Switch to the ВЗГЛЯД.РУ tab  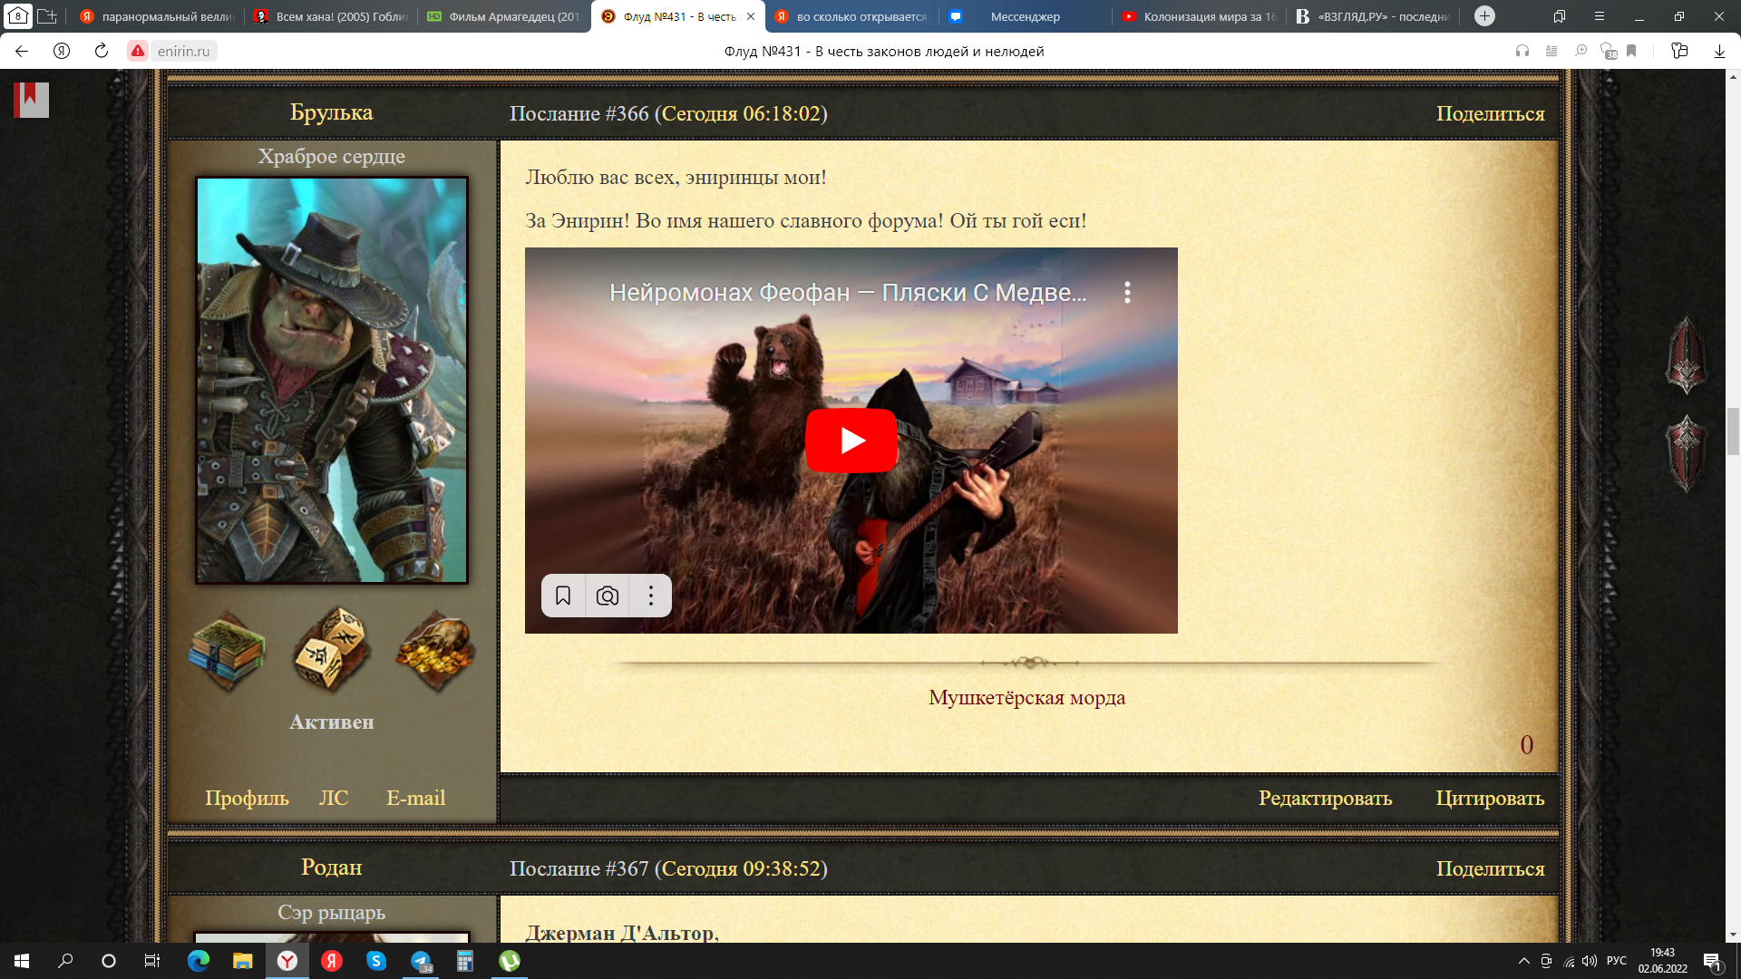[x=1372, y=16]
